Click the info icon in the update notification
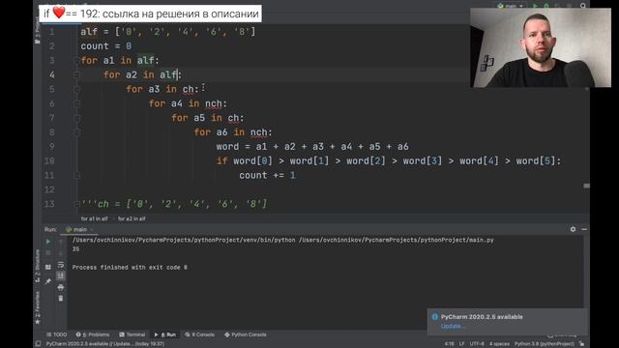 [434, 317]
